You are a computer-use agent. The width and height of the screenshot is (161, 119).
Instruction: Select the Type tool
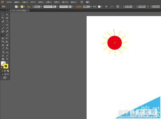pyautogui.click(x=7, y=21)
